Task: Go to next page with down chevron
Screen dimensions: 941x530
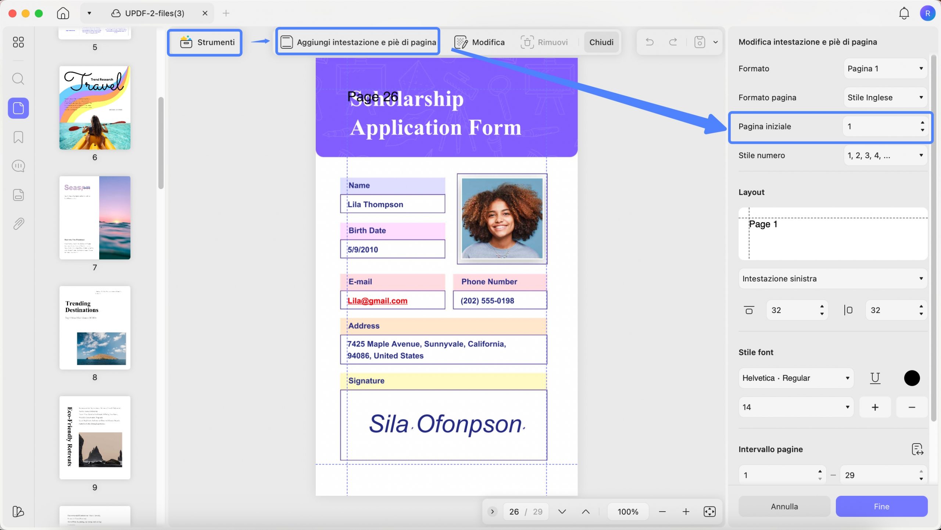Action: (x=562, y=512)
